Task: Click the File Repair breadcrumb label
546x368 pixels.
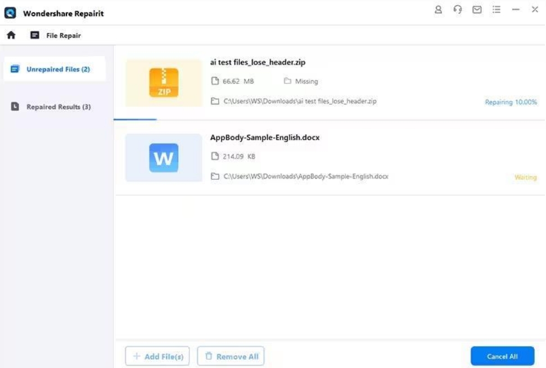Action: point(64,35)
